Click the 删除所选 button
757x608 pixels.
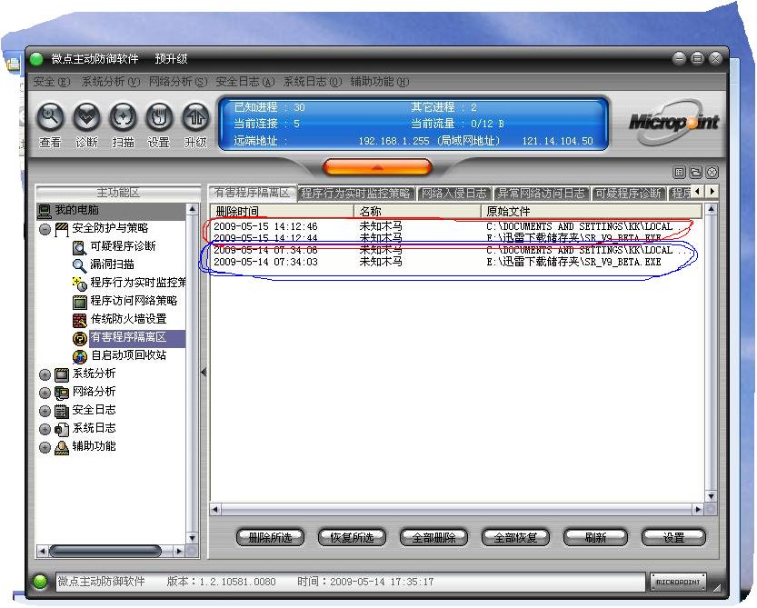pos(270,537)
